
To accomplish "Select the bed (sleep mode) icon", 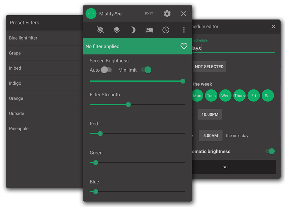I will 150,30.
